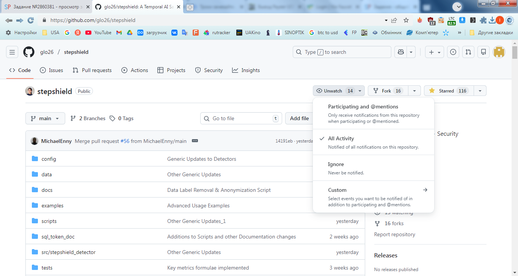This screenshot has width=518, height=276.
Task: Open the browser extensions puzzle icon
Action: 483,20
